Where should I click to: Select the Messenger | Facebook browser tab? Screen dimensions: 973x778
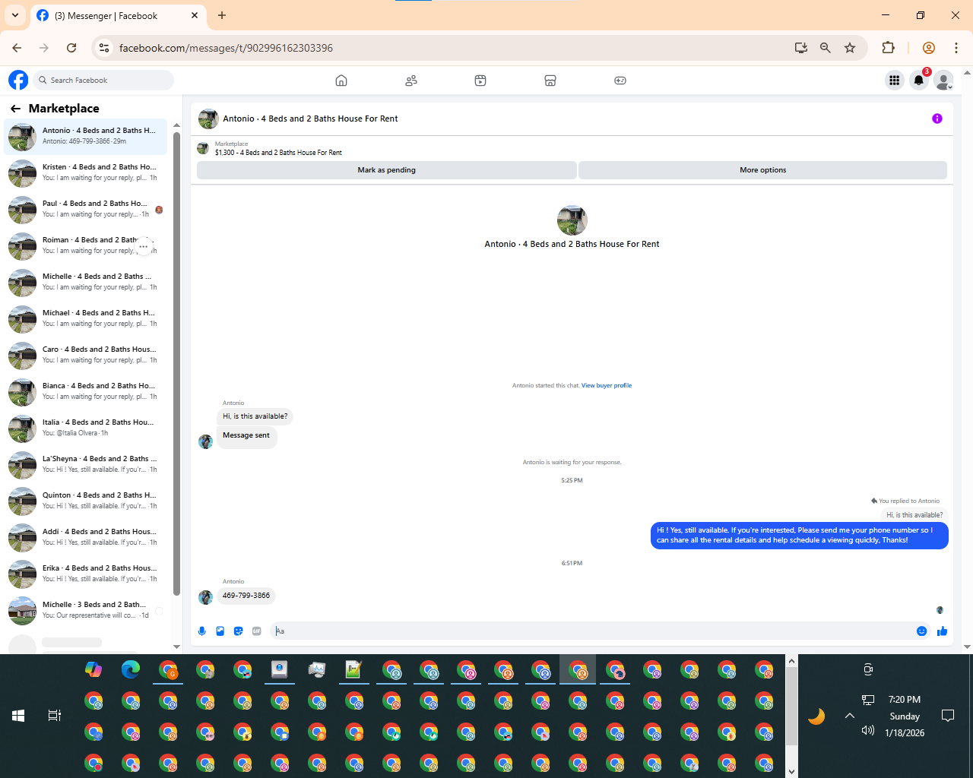[x=118, y=15]
